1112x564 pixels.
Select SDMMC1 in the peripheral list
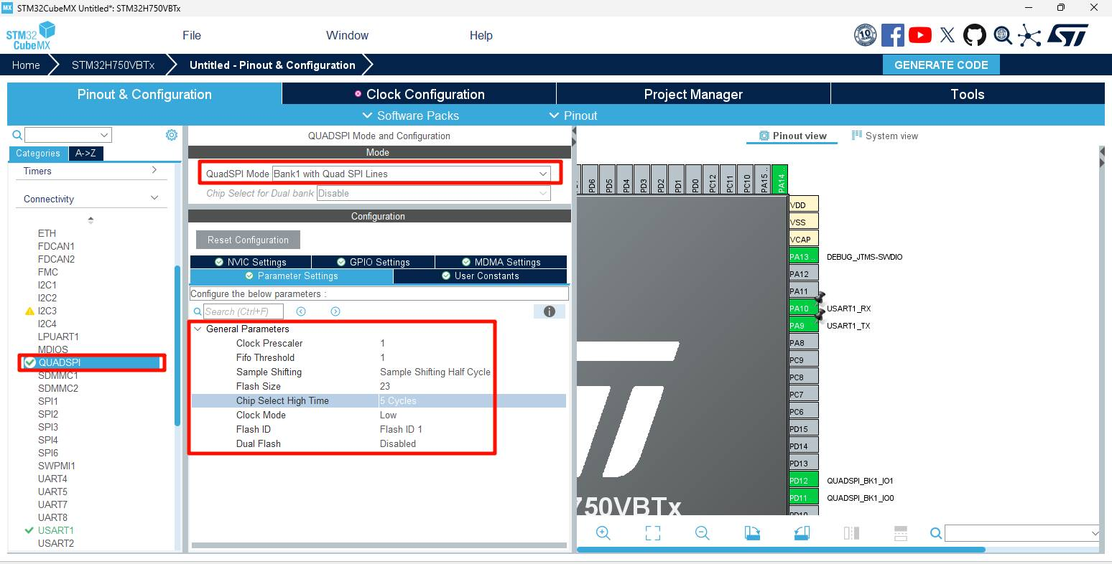tap(57, 375)
